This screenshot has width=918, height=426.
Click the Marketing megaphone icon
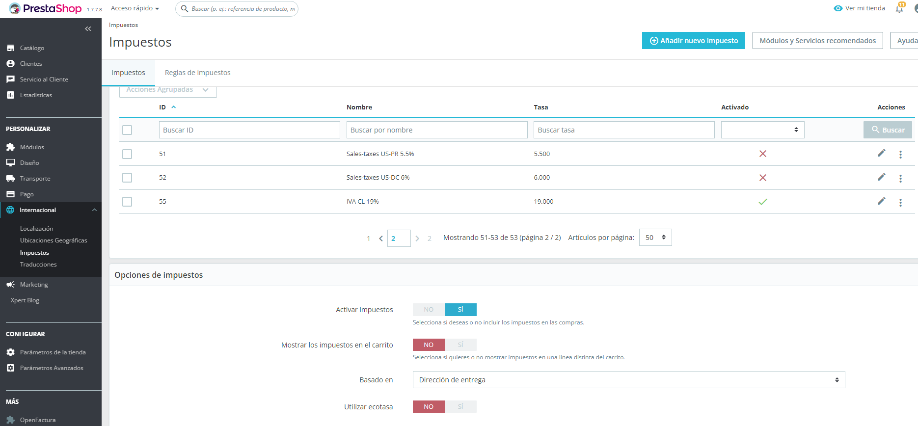[x=10, y=285]
